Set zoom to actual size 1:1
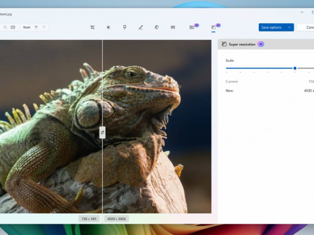Screen dimensions: 314x235 13,27
